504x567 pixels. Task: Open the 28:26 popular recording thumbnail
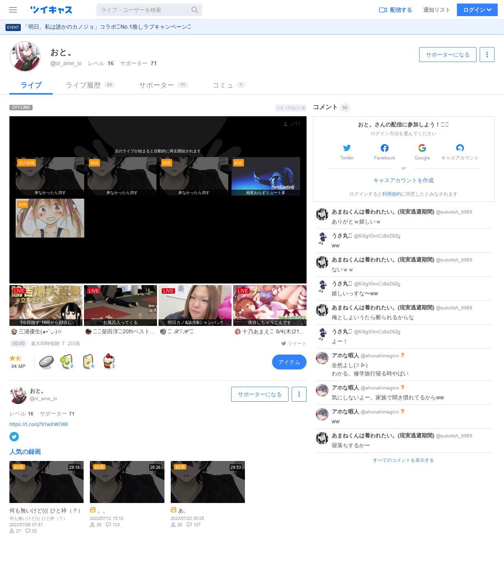pos(127,482)
